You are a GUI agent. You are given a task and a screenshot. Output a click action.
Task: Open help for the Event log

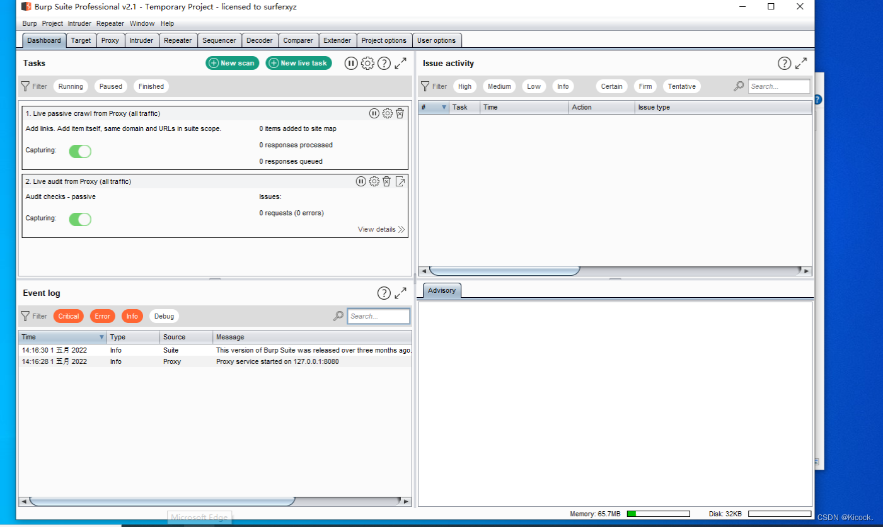(x=384, y=293)
